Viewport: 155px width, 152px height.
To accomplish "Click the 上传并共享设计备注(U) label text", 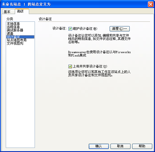I will 90,66.
